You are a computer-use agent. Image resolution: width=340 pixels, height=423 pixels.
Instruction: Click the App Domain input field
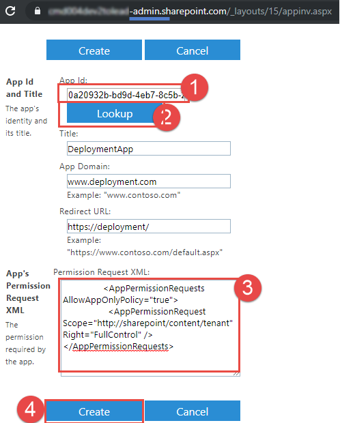click(149, 181)
